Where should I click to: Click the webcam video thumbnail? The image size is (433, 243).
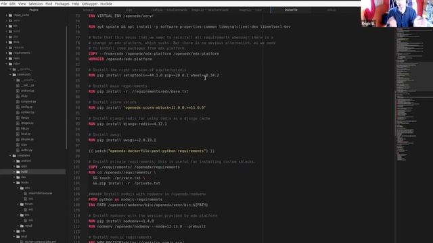click(397, 13)
